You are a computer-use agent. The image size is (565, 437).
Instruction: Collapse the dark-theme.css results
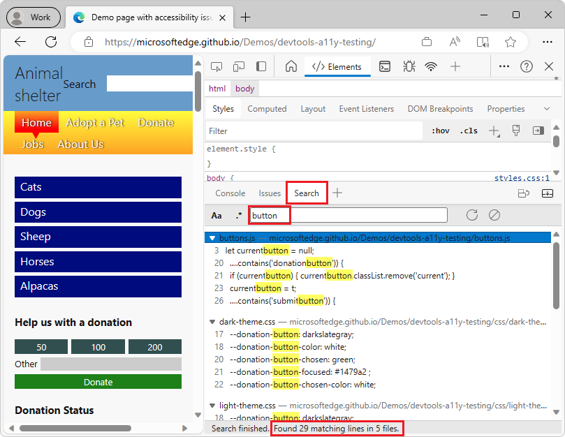[x=212, y=322]
